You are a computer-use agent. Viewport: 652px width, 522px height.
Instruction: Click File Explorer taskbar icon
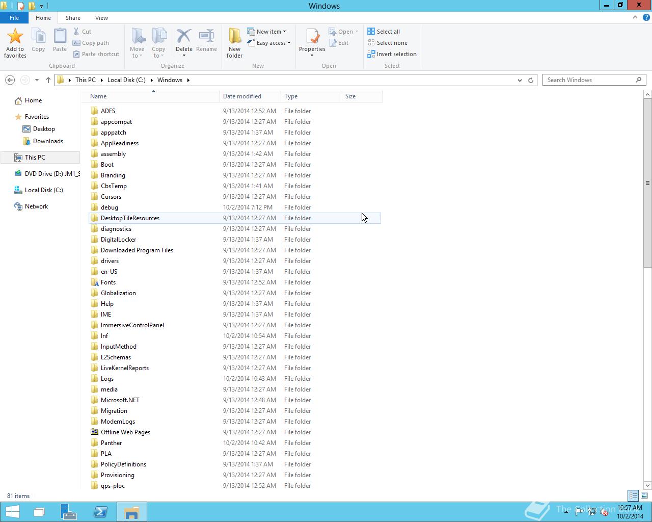point(131,512)
